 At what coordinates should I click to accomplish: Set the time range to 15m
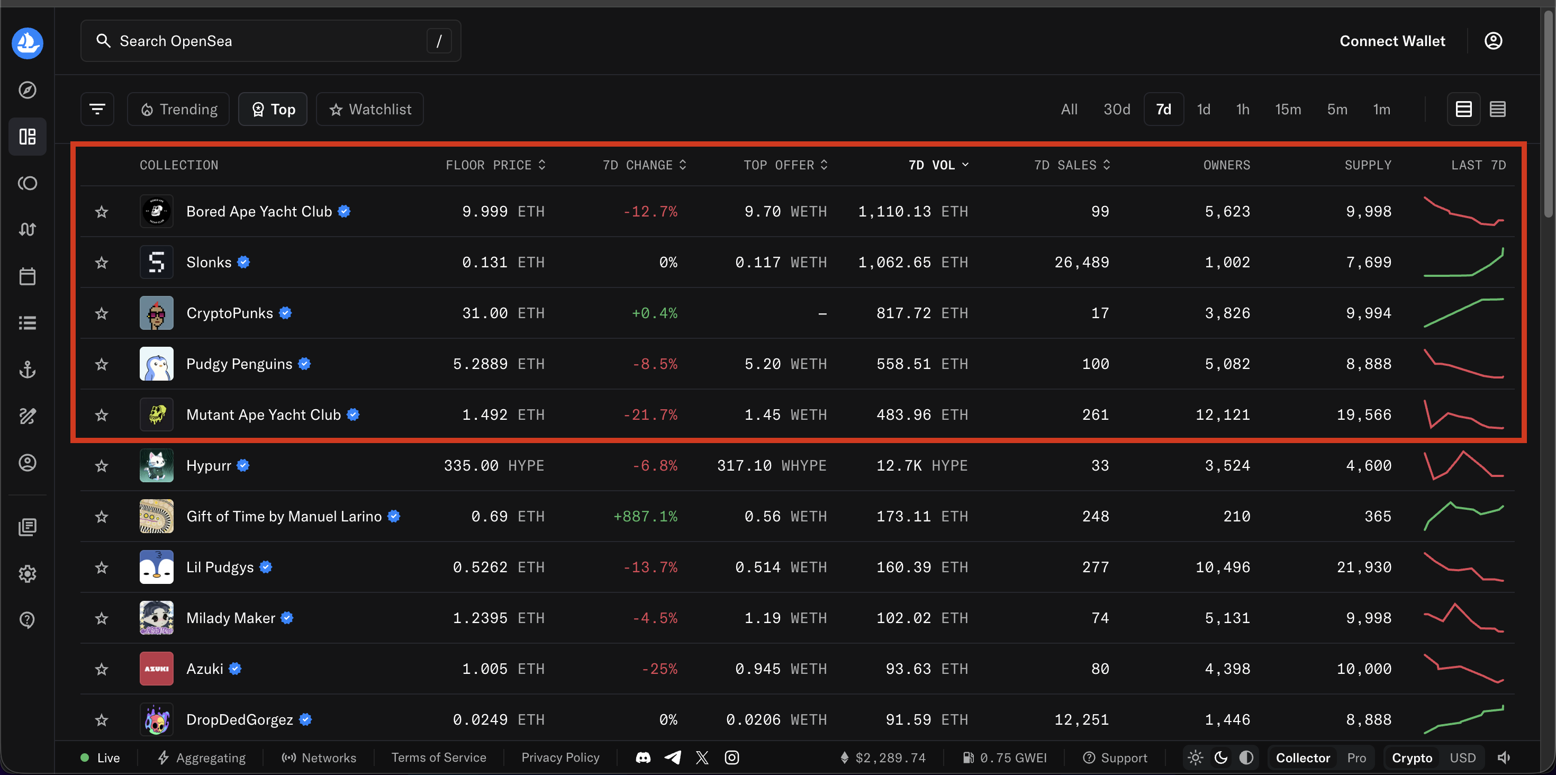click(1288, 110)
